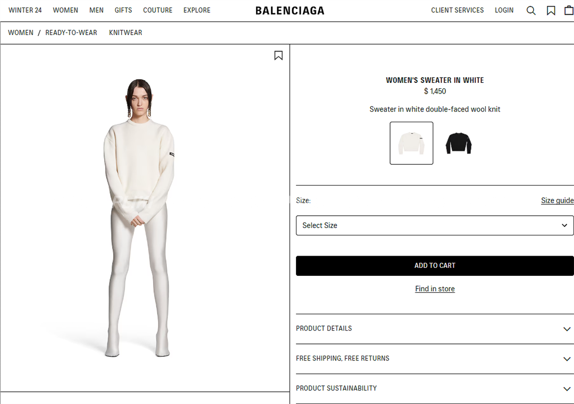Open the search magnifier icon
The height and width of the screenshot is (404, 574).
pyautogui.click(x=531, y=11)
